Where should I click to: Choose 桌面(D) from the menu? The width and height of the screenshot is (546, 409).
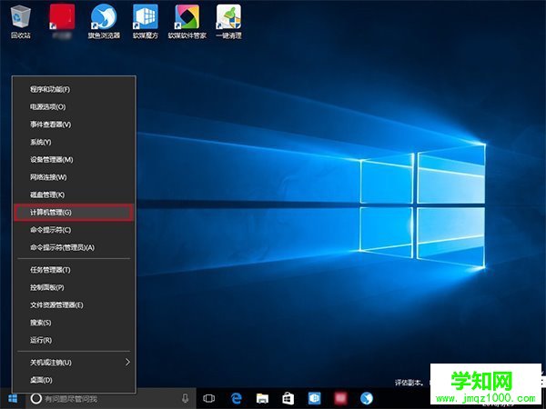coord(74,380)
